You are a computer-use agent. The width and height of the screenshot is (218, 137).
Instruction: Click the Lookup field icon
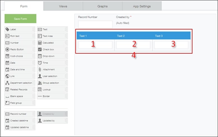pyautogui.click(x=40, y=90)
